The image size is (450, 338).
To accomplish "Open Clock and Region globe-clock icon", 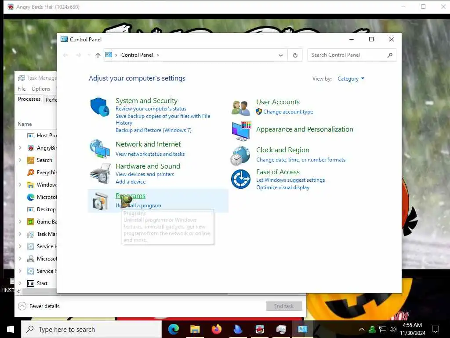I will (x=240, y=156).
